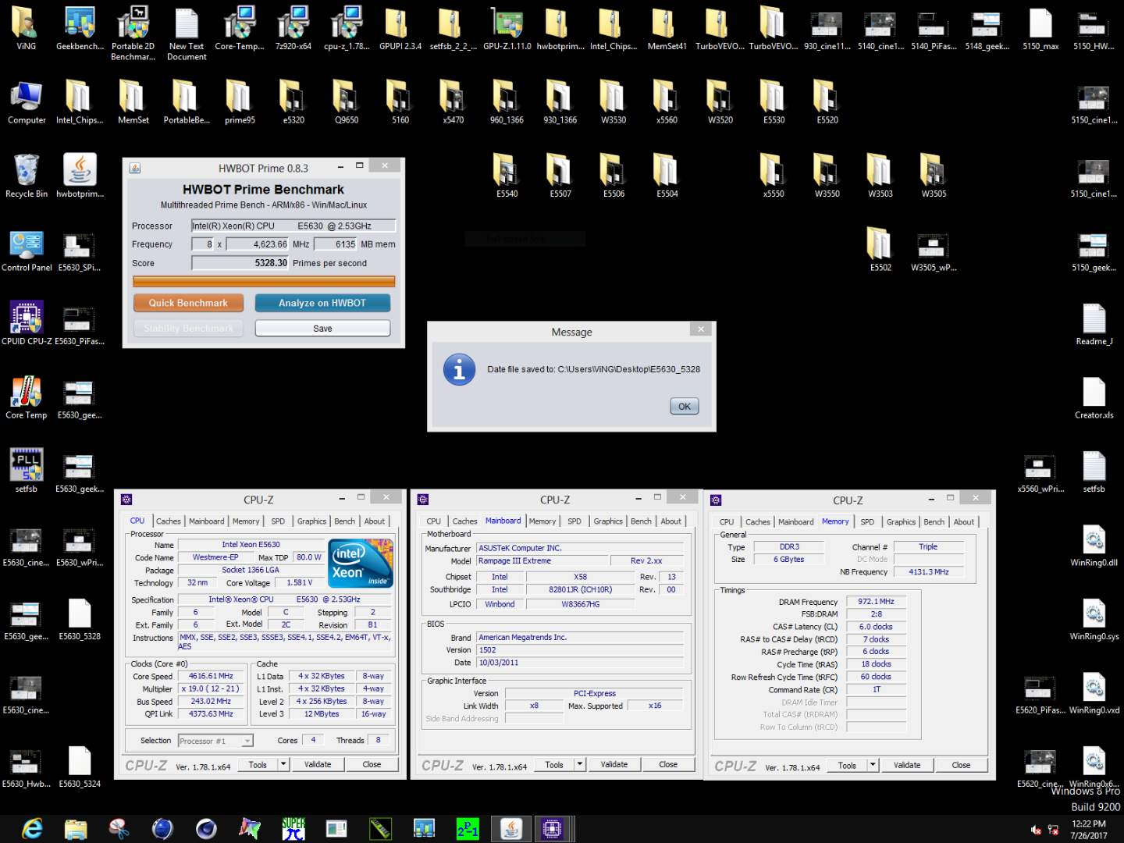Image resolution: width=1124 pixels, height=843 pixels.
Task: Click OK in the Message dialog
Action: pyautogui.click(x=685, y=407)
